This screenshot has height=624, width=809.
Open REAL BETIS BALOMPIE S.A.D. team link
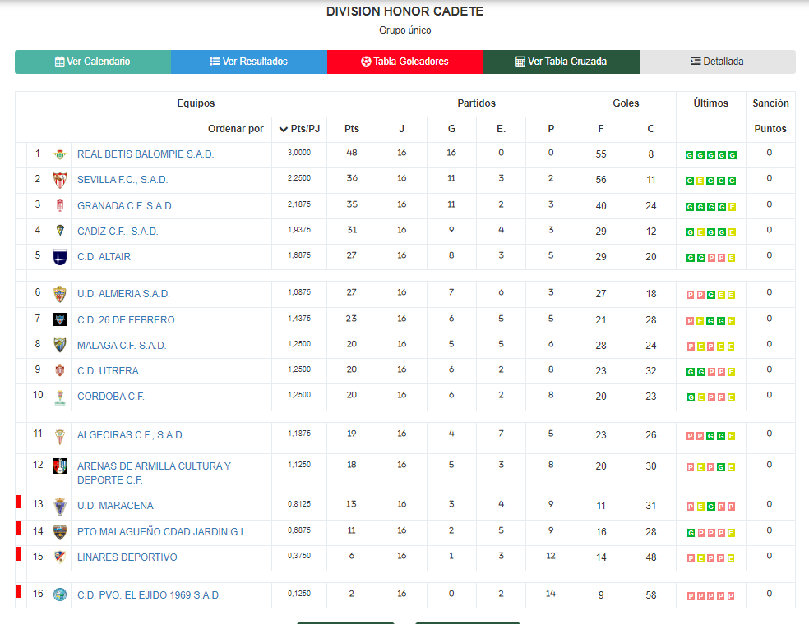coord(146,154)
